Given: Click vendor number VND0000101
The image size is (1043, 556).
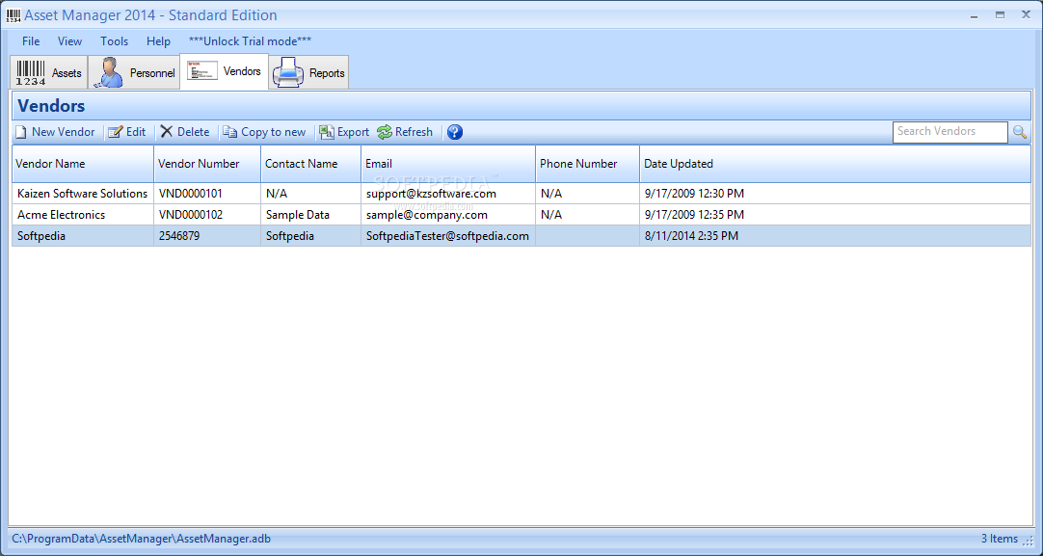Looking at the screenshot, I should point(191,194).
